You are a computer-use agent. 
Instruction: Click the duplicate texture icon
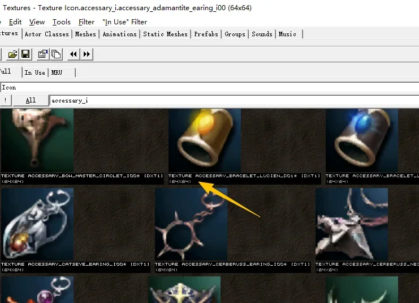point(56,54)
